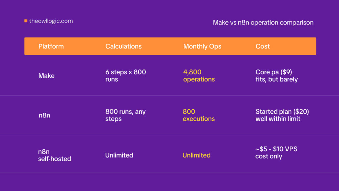Image resolution: width=339 pixels, height=191 pixels.
Task: Select the n8n self-hosted row label
Action: [x=55, y=155]
